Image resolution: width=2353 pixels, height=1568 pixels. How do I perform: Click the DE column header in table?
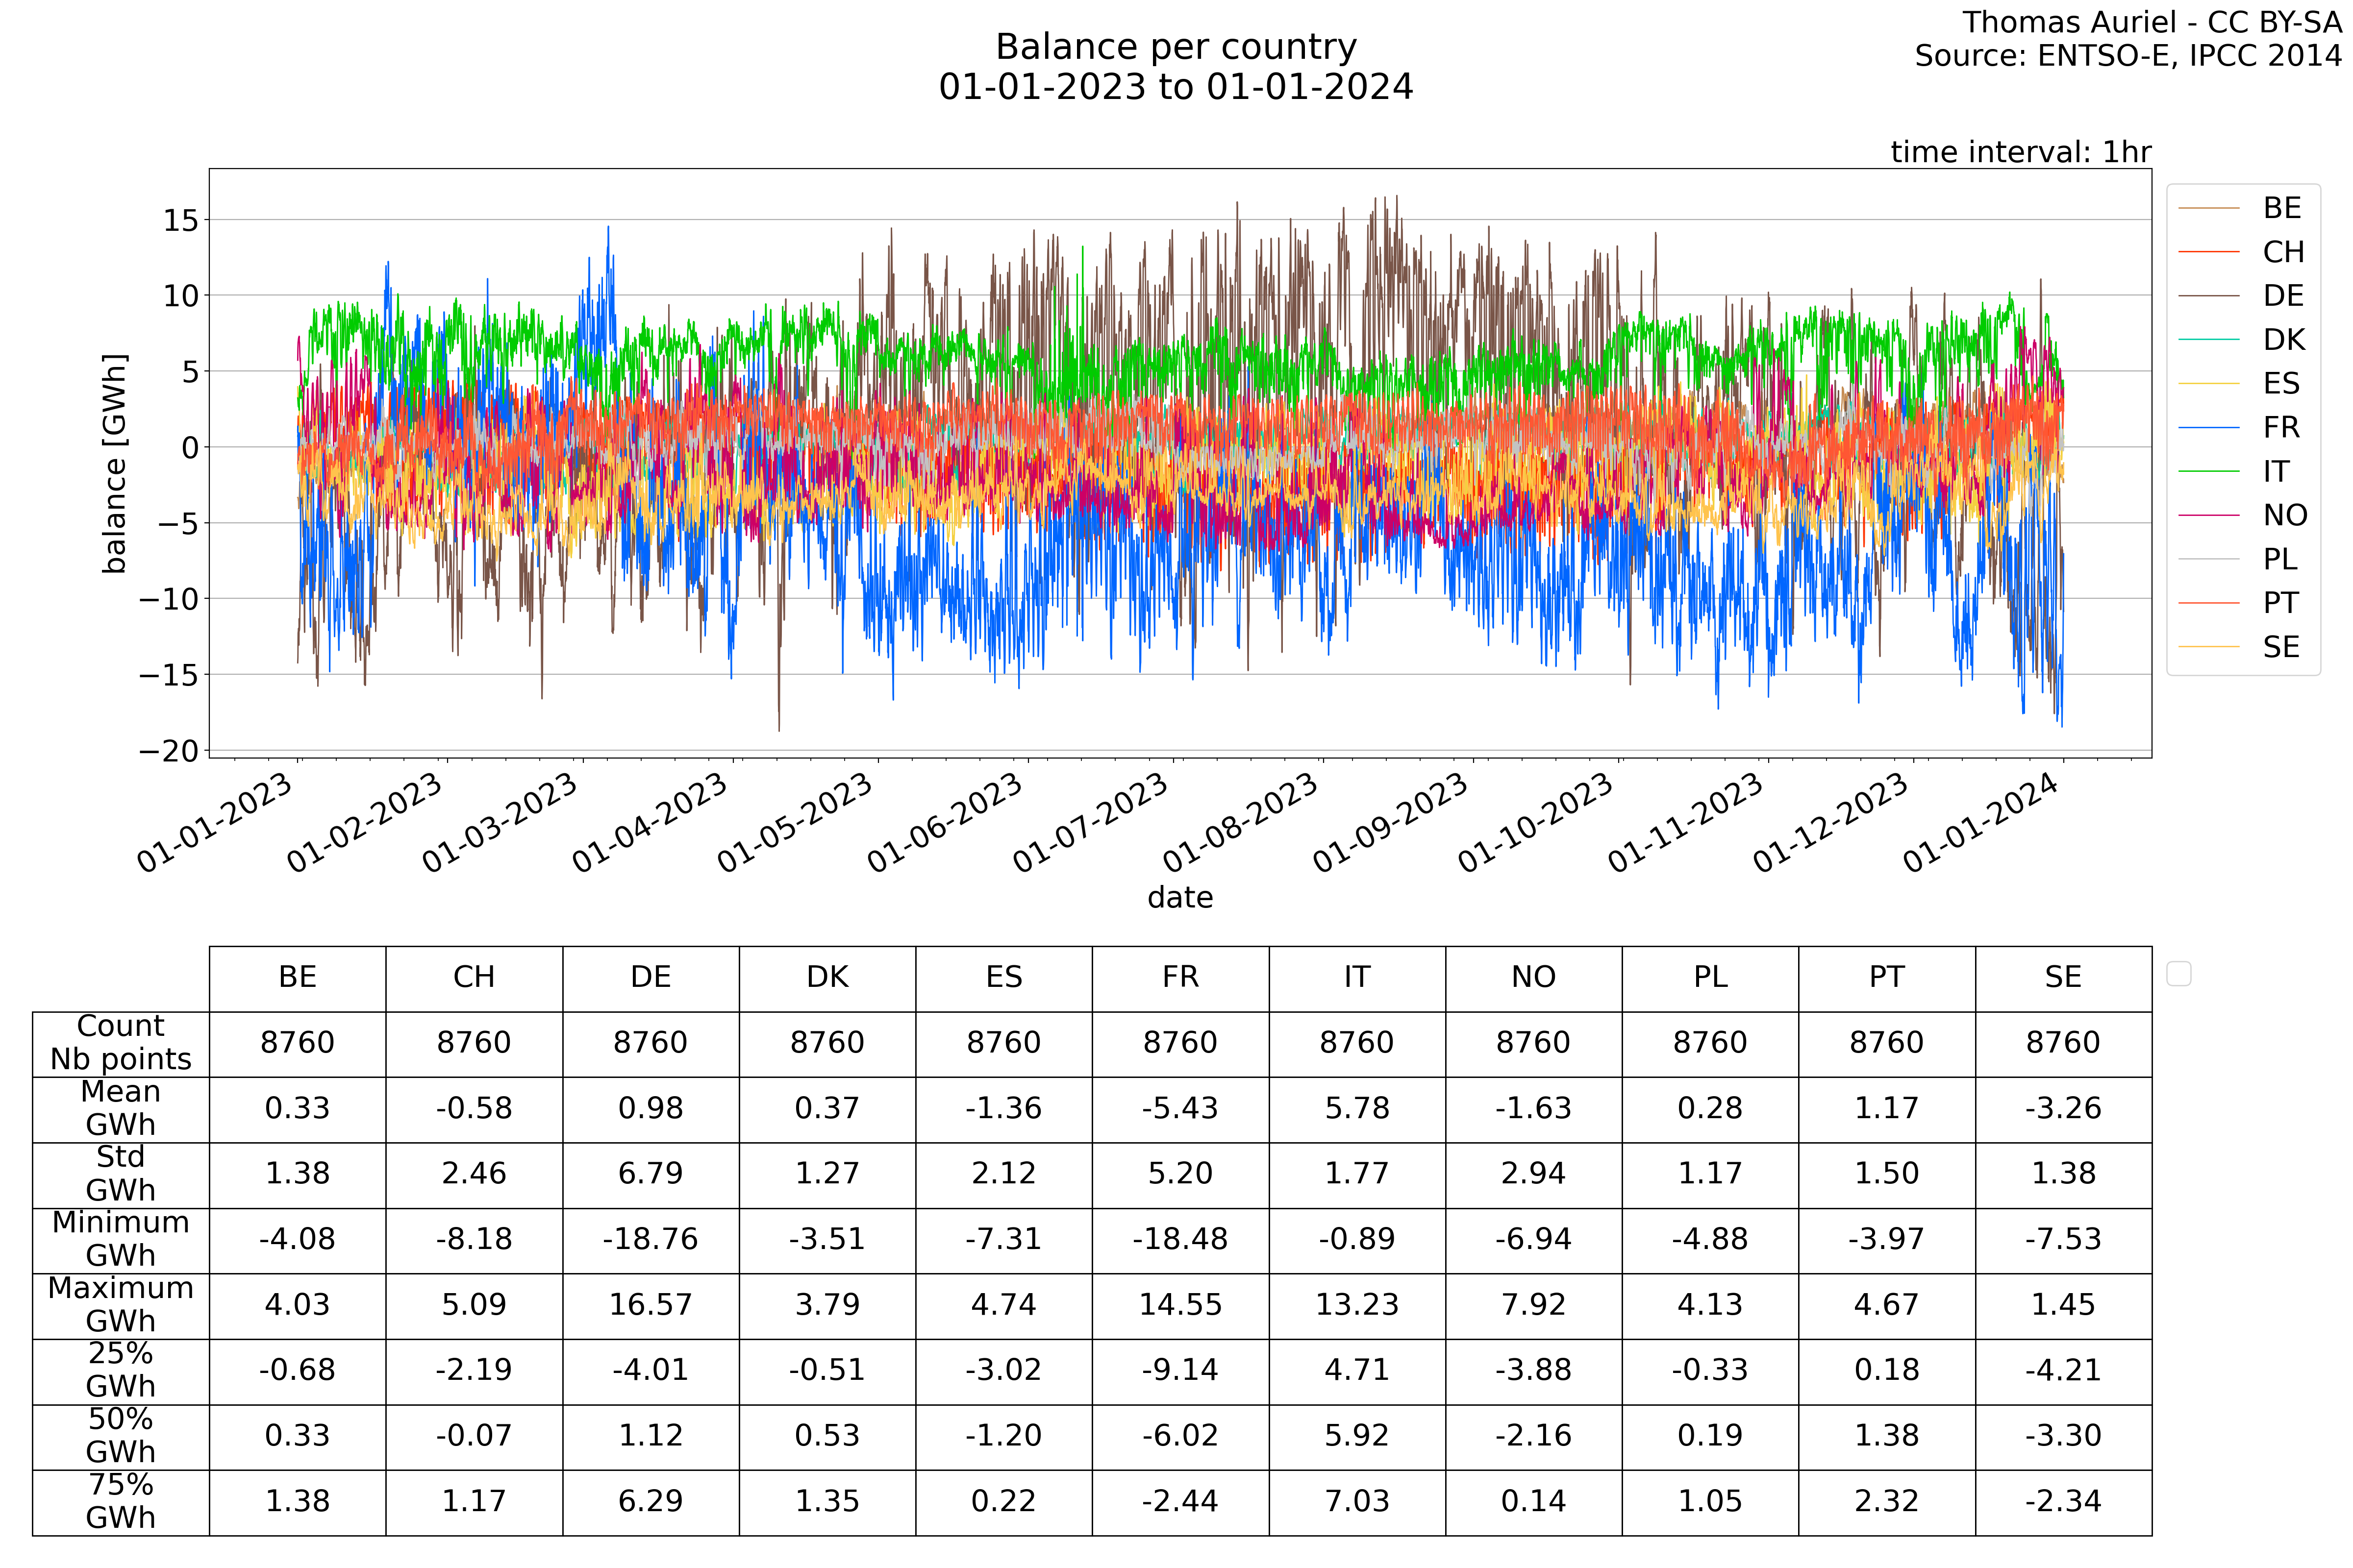[x=651, y=977]
